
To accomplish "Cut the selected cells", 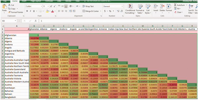I will click(x=11, y=5).
